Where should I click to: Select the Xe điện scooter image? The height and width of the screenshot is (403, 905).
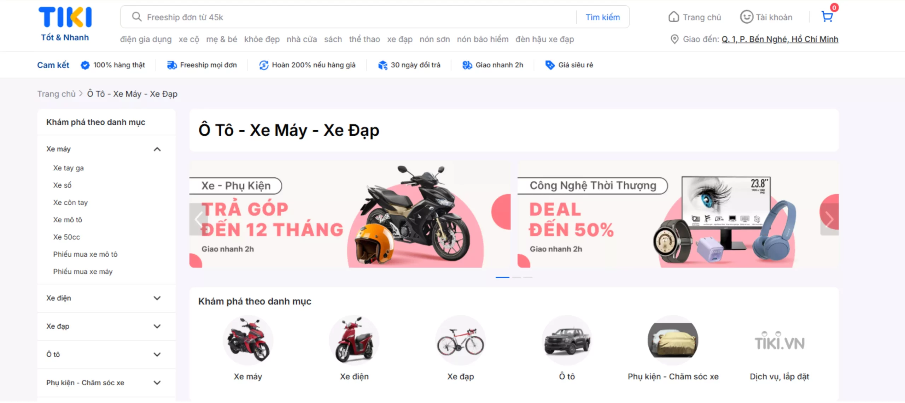click(354, 340)
